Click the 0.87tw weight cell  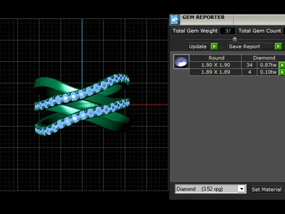[268, 65]
